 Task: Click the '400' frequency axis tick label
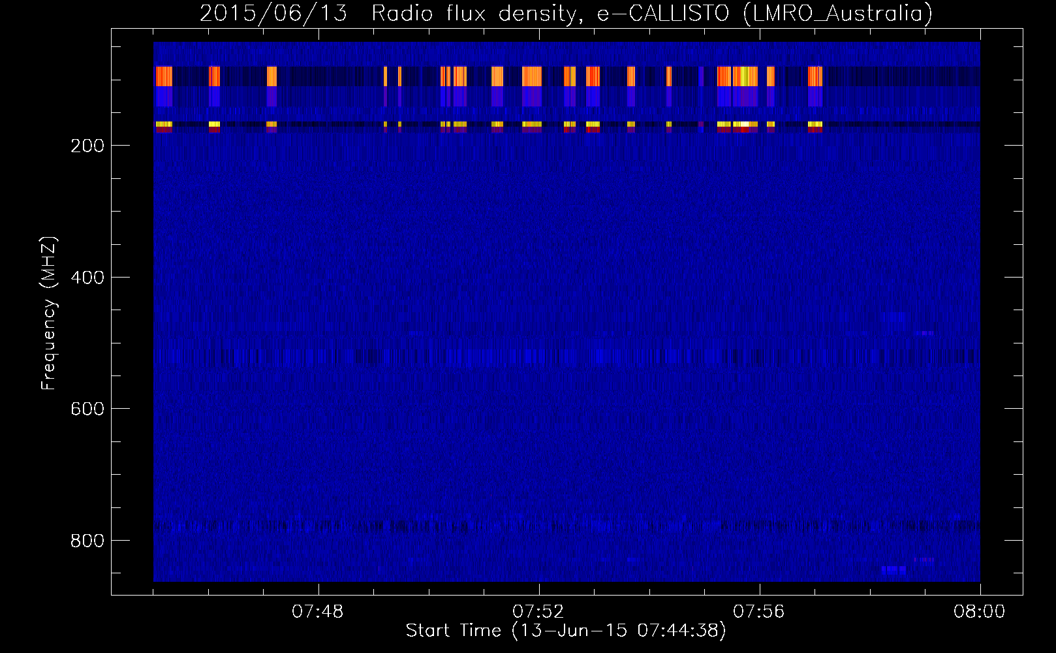pos(87,278)
